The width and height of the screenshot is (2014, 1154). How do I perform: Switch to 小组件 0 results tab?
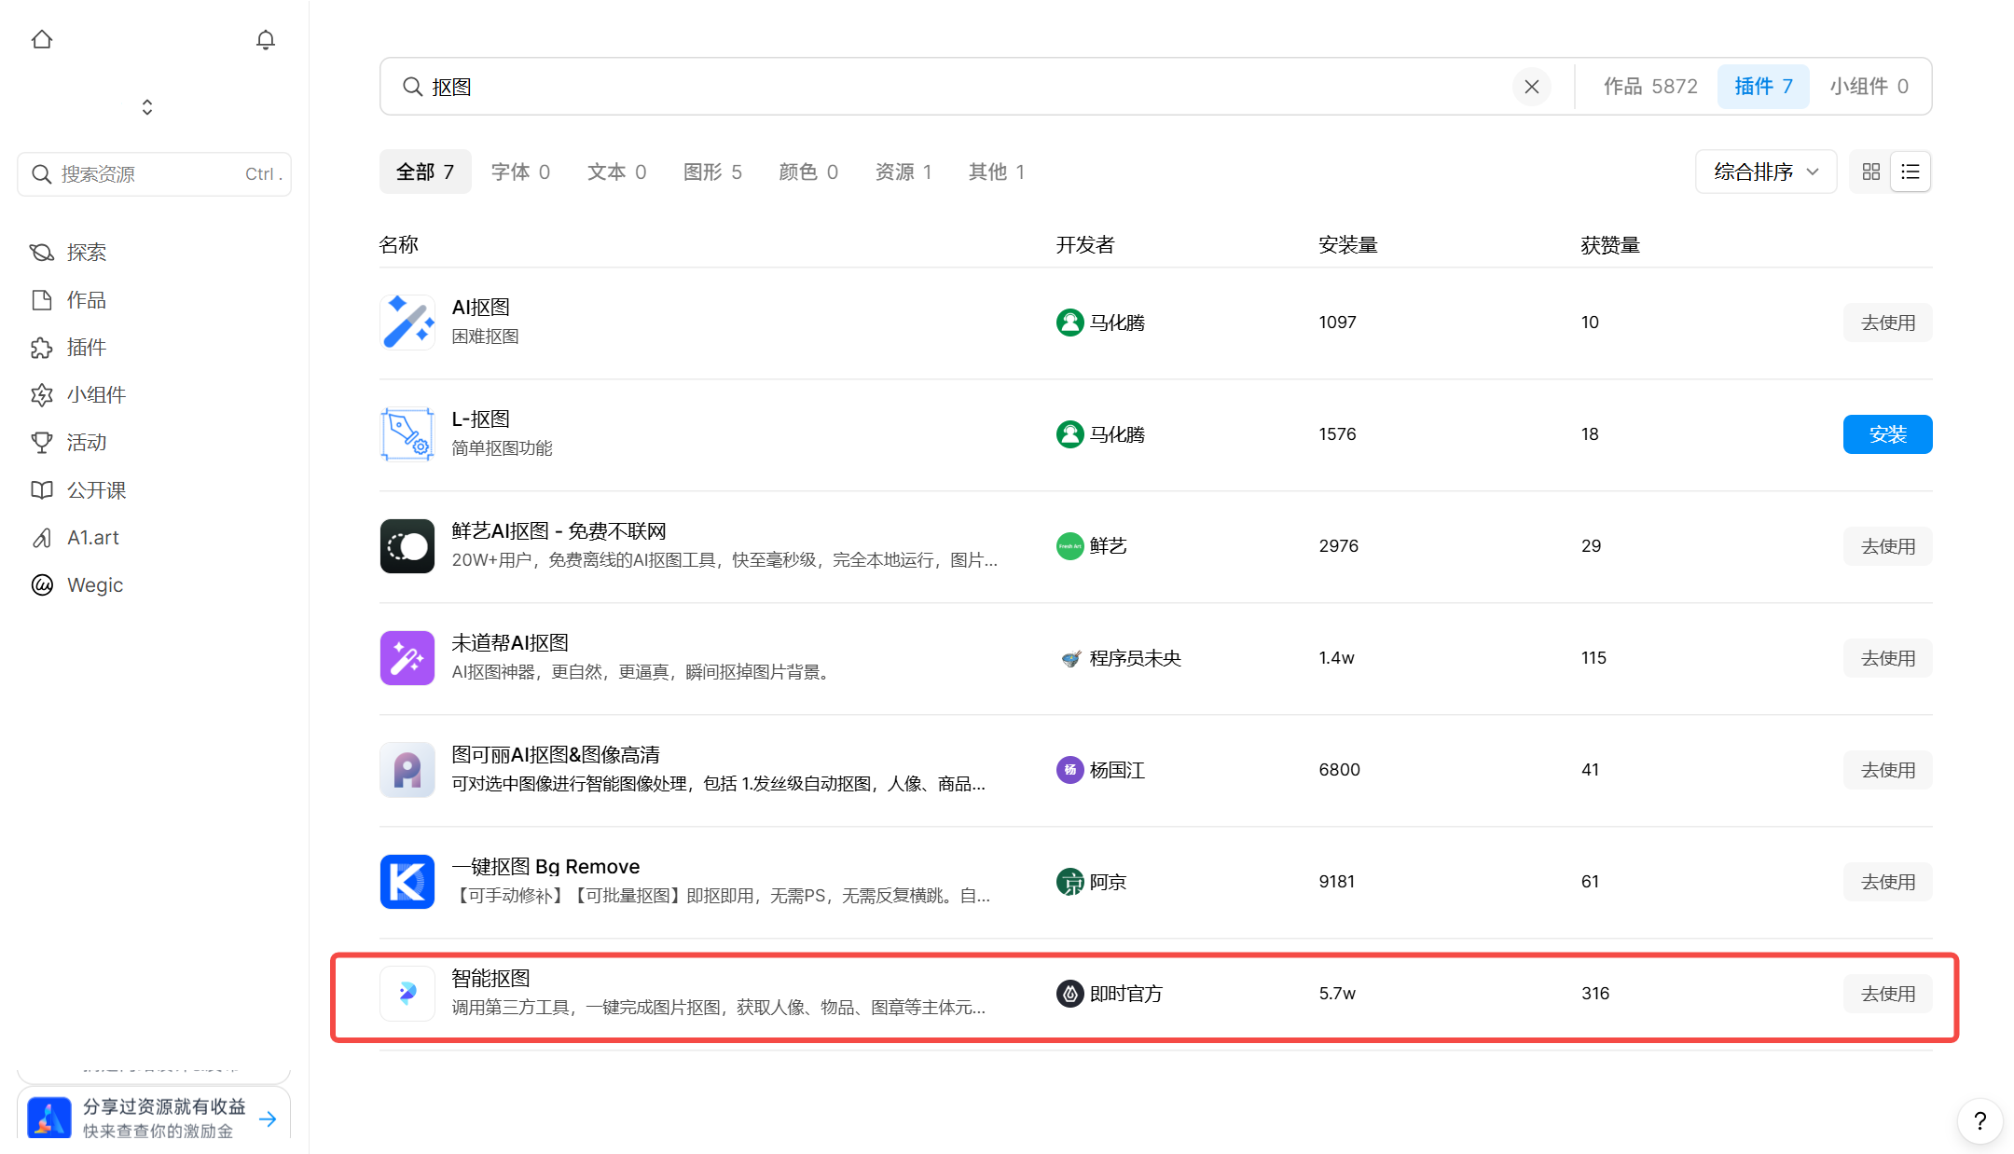tap(1869, 87)
